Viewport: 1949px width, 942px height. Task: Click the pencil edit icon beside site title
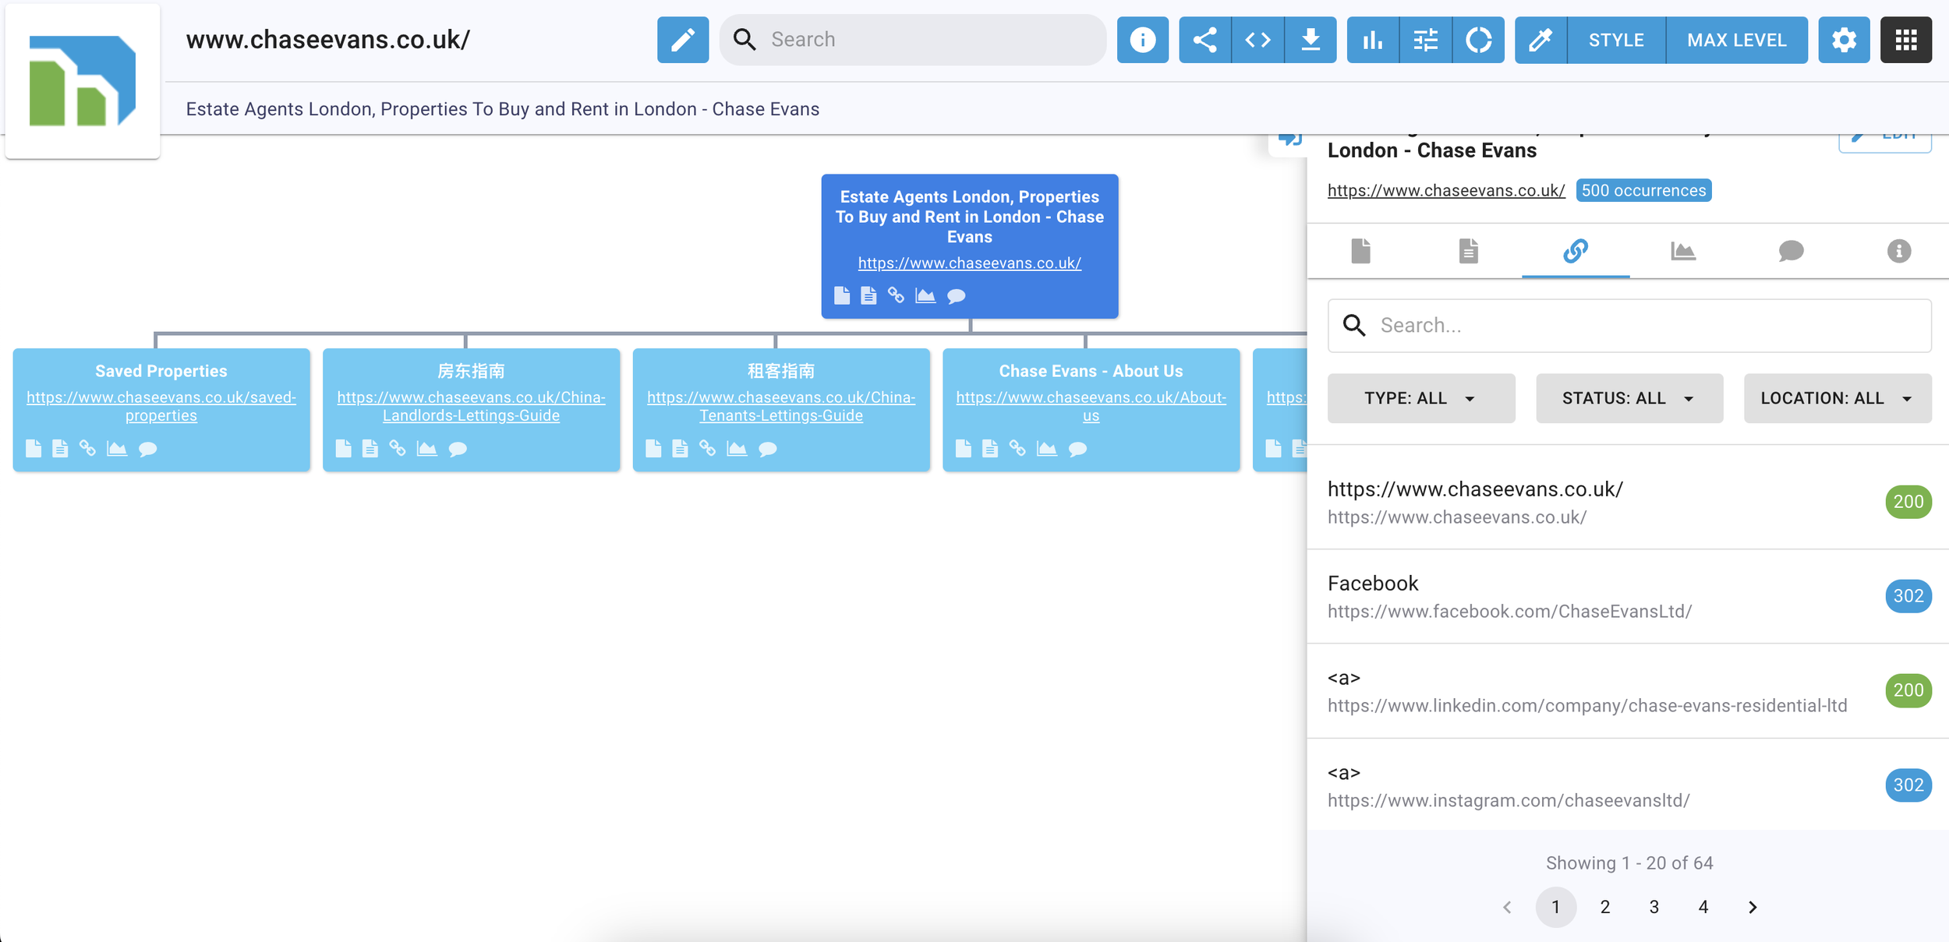pyautogui.click(x=682, y=40)
